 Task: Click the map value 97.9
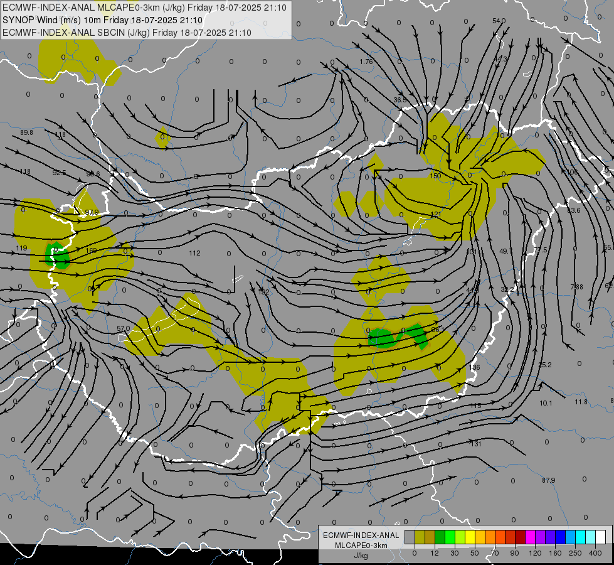point(92,212)
